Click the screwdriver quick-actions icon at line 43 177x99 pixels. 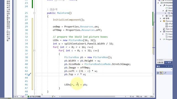(30, 74)
